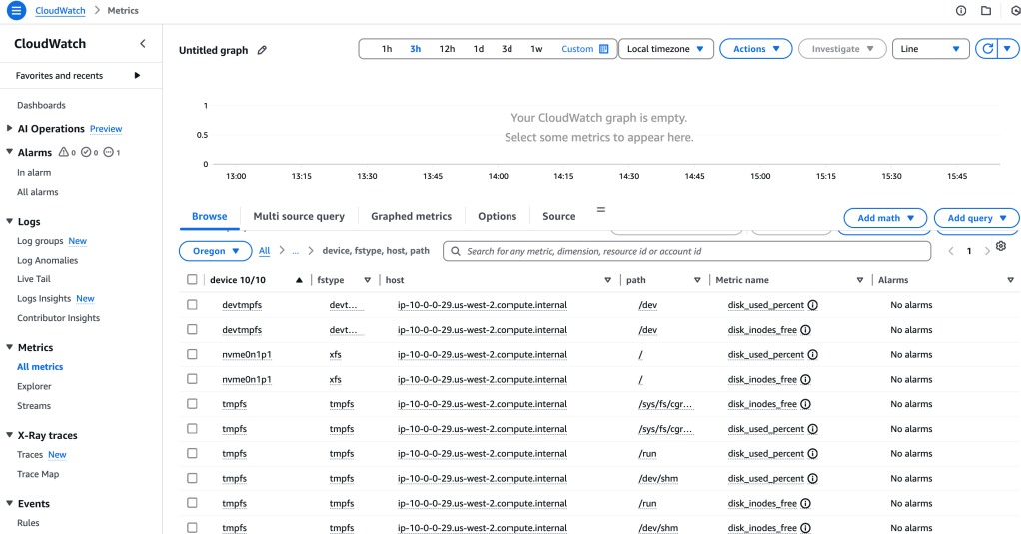Open Log groups in the sidebar
The width and height of the screenshot is (1021, 534).
click(40, 241)
